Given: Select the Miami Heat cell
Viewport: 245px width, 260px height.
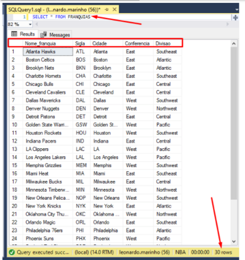Looking at the screenshot, I should (48, 174).
